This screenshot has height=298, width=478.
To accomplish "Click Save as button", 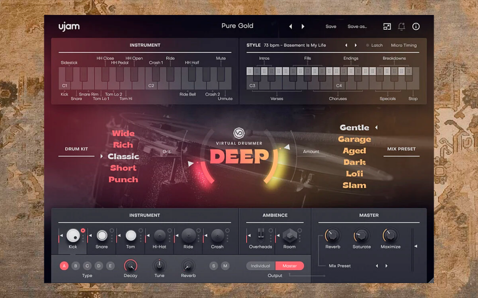I will (357, 27).
